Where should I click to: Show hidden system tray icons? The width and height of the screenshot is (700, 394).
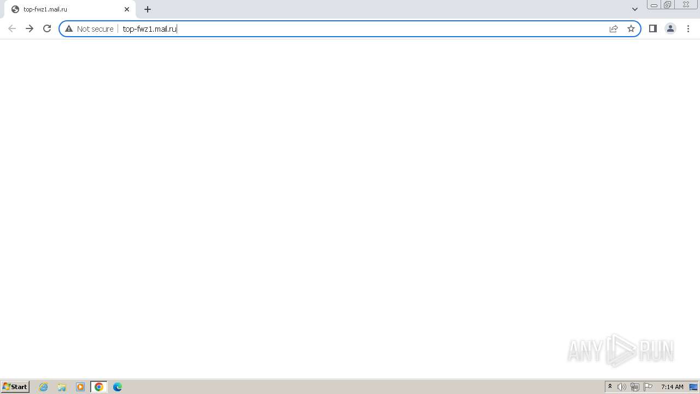click(x=610, y=387)
